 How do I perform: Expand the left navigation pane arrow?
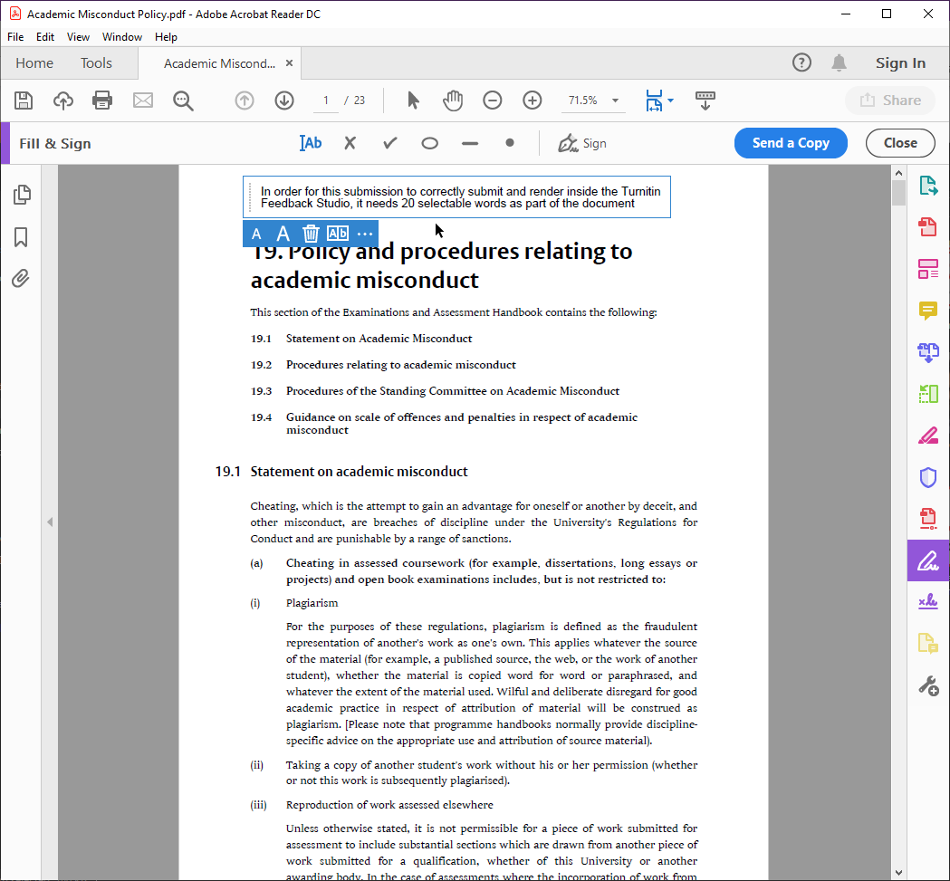50,522
